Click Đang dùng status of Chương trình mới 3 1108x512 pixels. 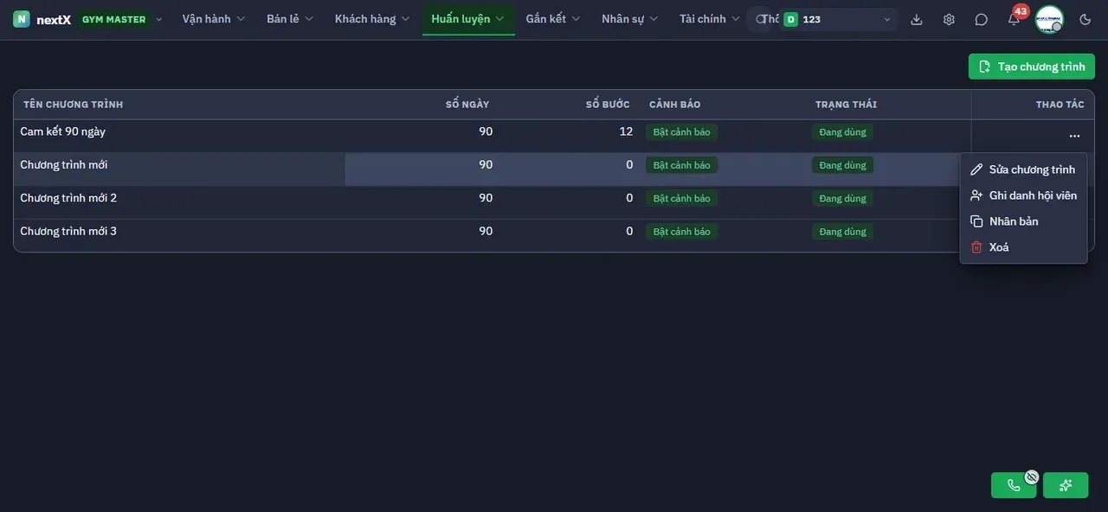pos(842,232)
